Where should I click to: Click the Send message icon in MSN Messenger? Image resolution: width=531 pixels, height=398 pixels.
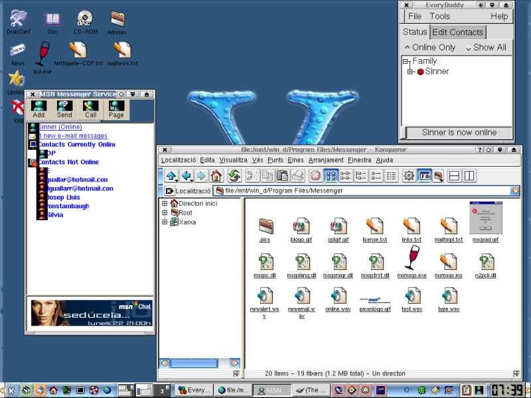pyautogui.click(x=64, y=109)
